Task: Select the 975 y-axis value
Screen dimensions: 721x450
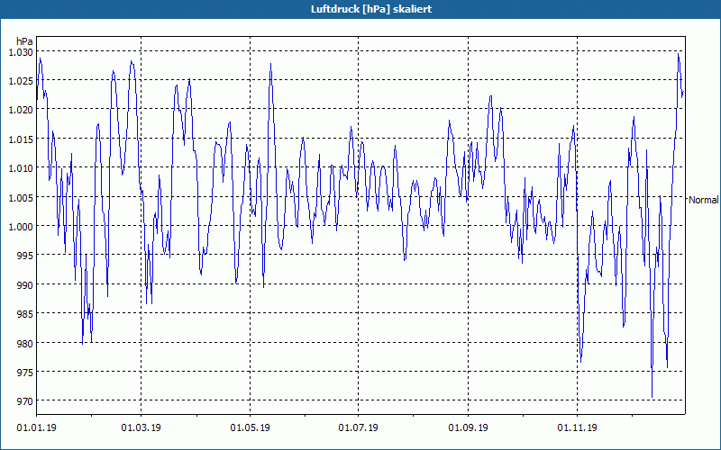Action: click(x=25, y=373)
